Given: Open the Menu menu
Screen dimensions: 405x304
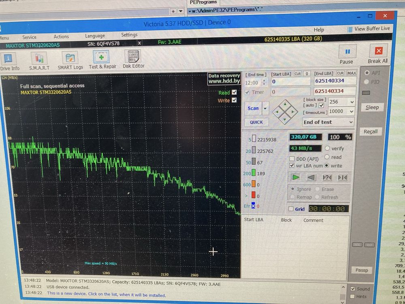Looking at the screenshot, I should (4, 38).
